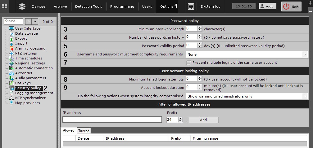Click the Audio parameters icon

click(x=12, y=78)
